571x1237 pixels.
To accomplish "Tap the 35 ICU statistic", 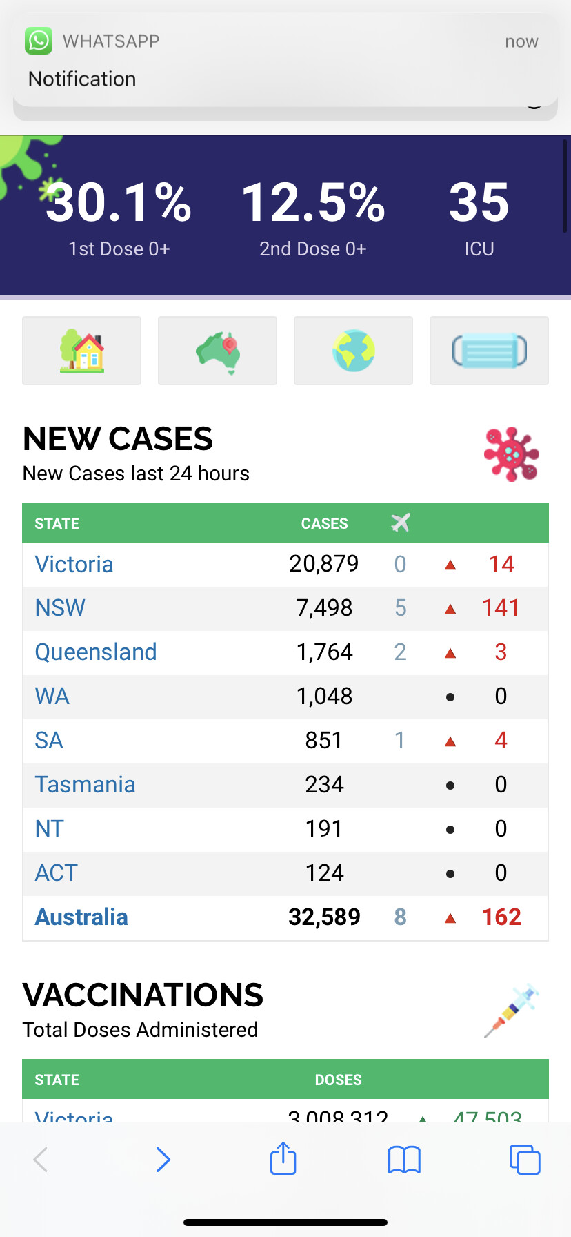I will click(479, 214).
